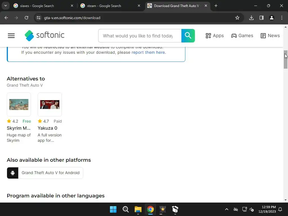Image resolution: width=288 pixels, height=216 pixels.
Task: Click 'A full version app for...' description
Action: 49,138
